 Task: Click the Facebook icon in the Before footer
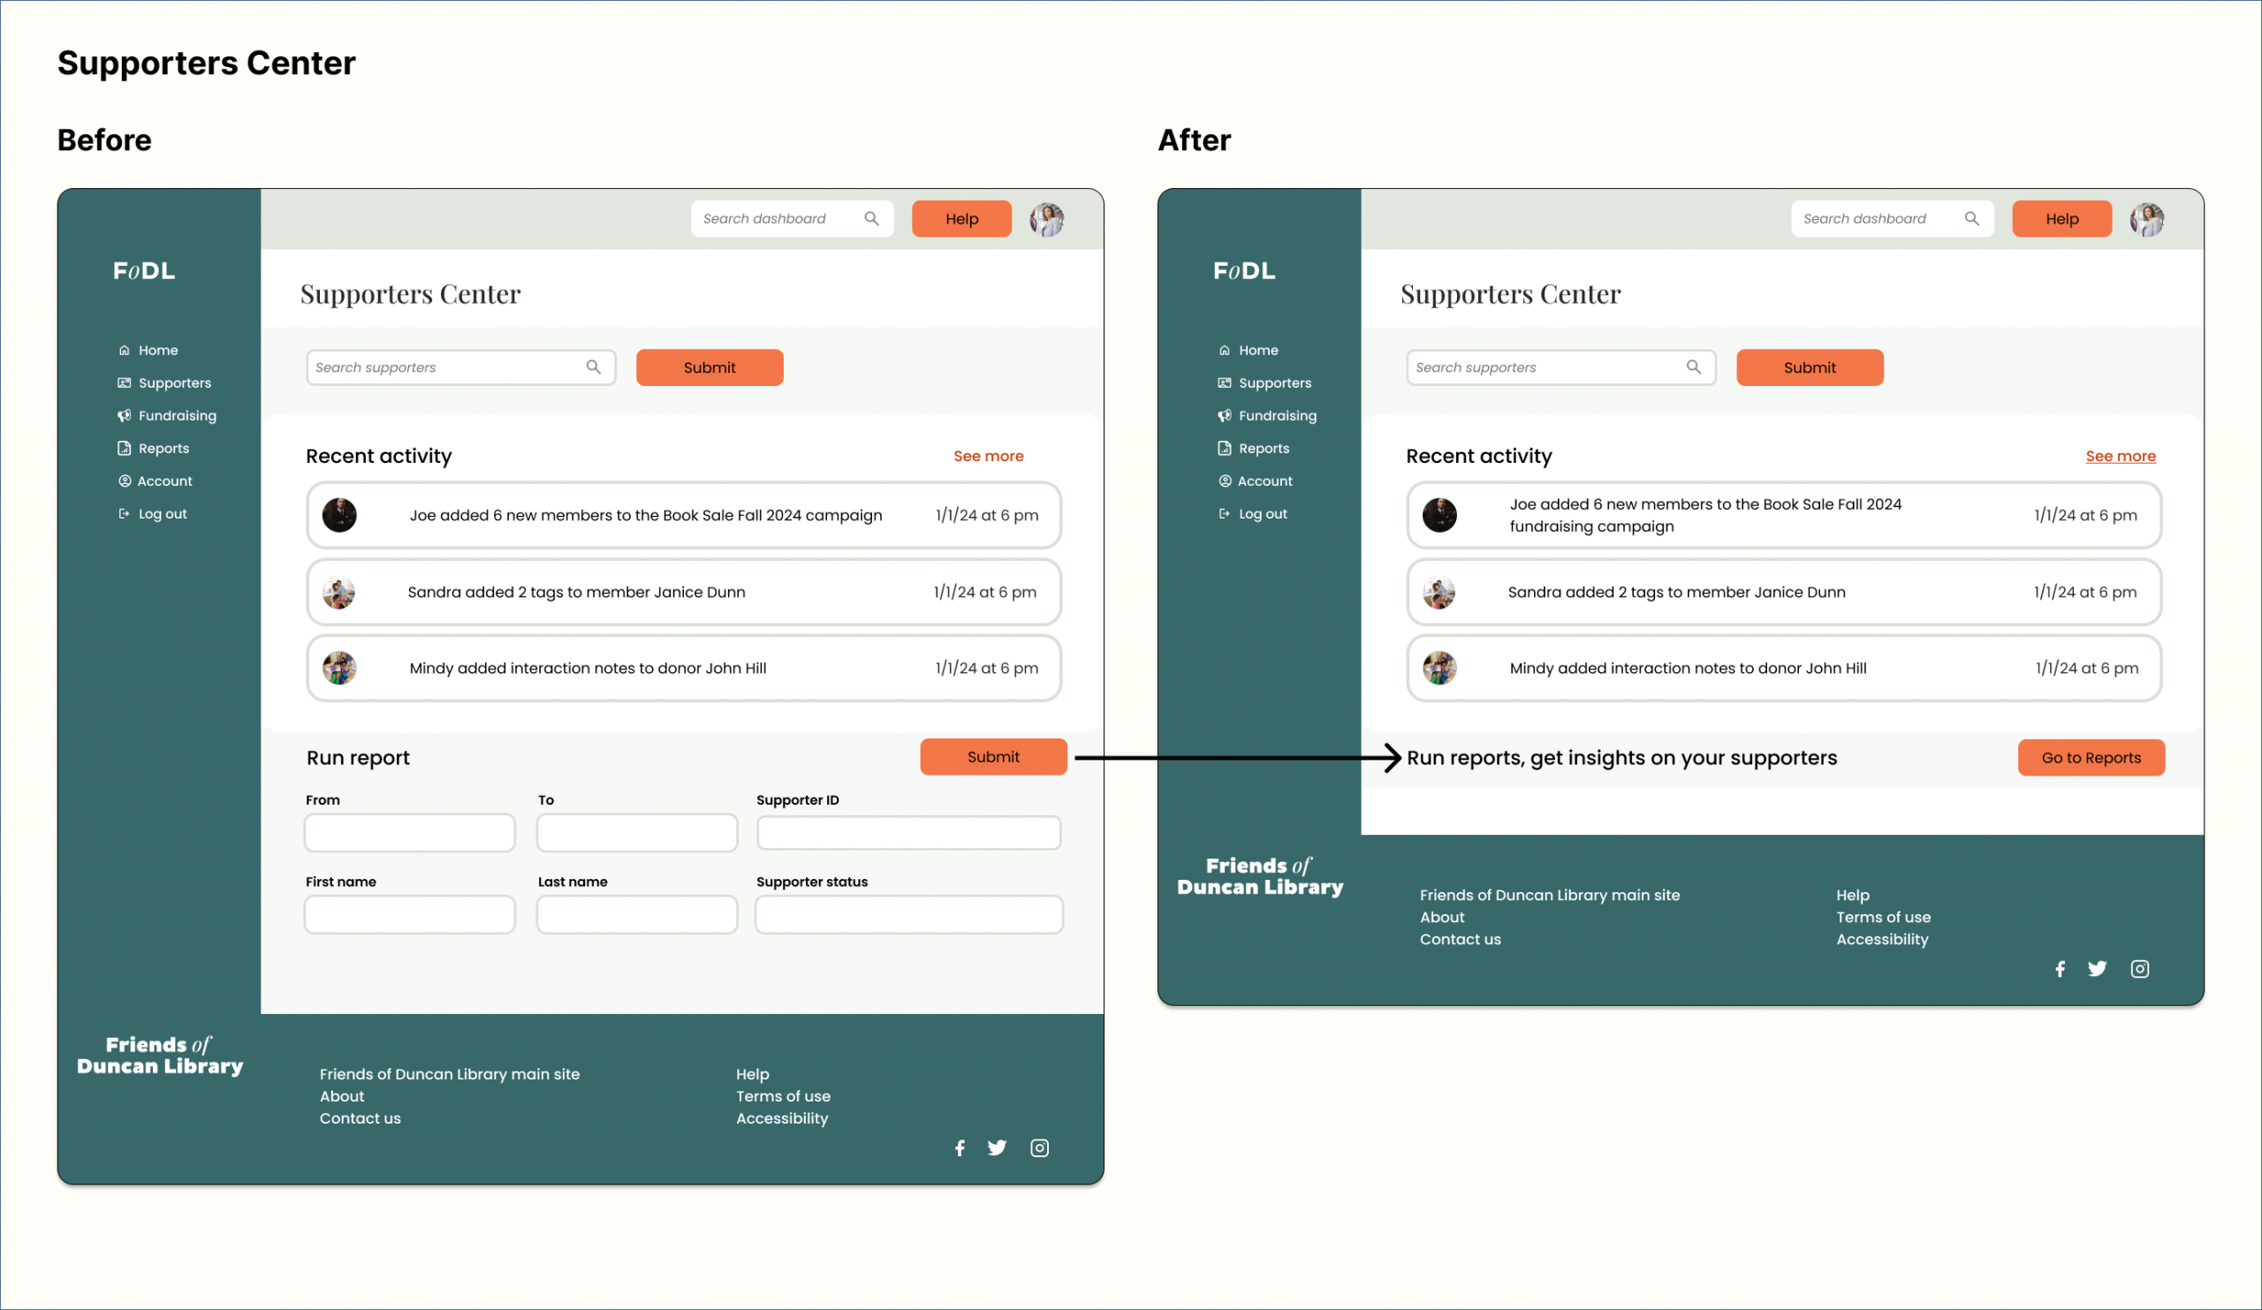tap(960, 1147)
